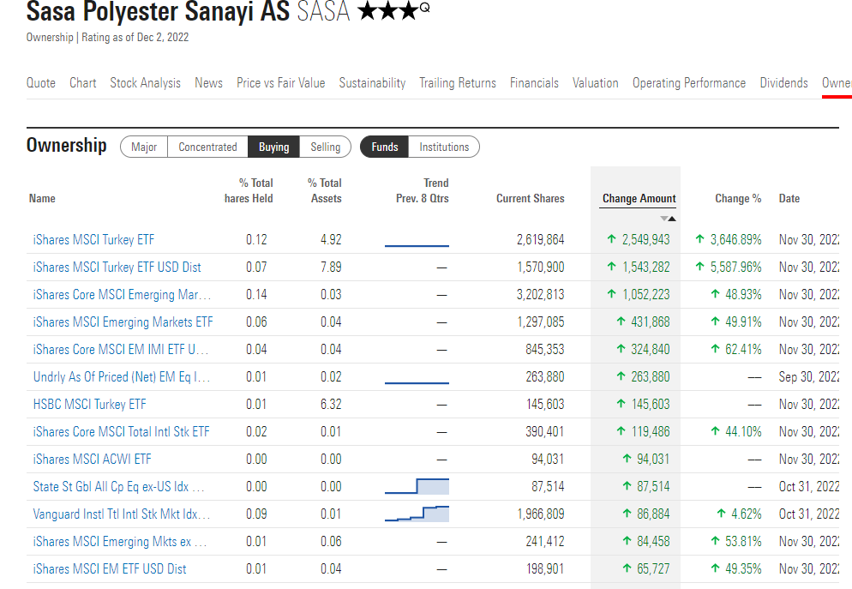Click the 1,966,809 current shares value
This screenshot has height=589, width=852.
pos(541,514)
